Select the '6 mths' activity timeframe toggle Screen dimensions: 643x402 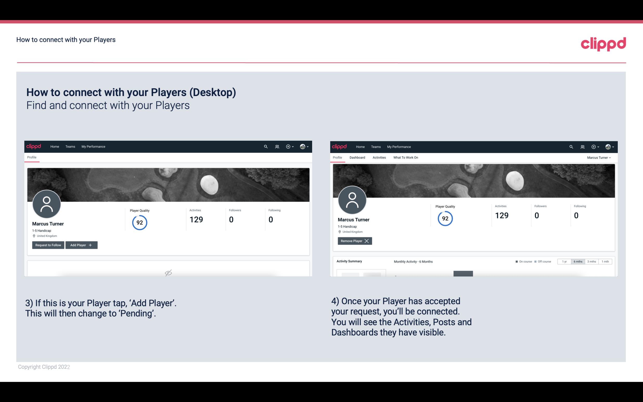pyautogui.click(x=578, y=261)
